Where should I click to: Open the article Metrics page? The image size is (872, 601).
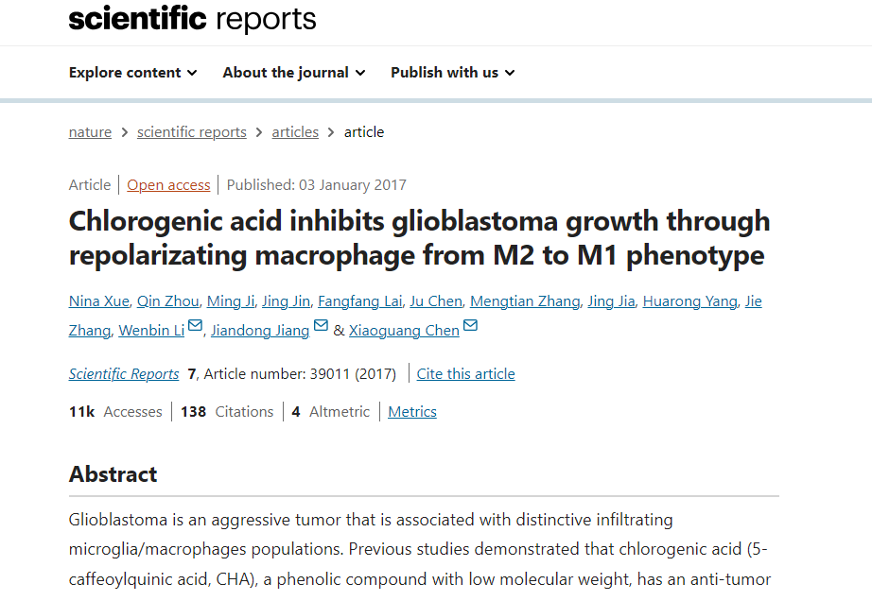click(412, 412)
